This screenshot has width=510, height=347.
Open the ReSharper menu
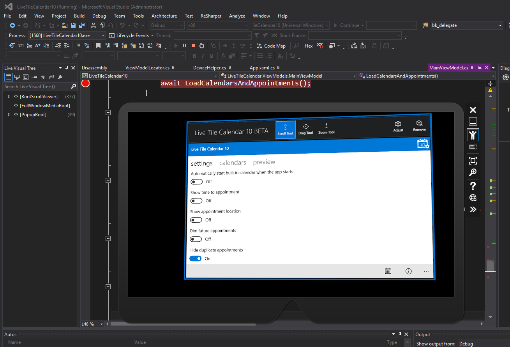click(211, 16)
